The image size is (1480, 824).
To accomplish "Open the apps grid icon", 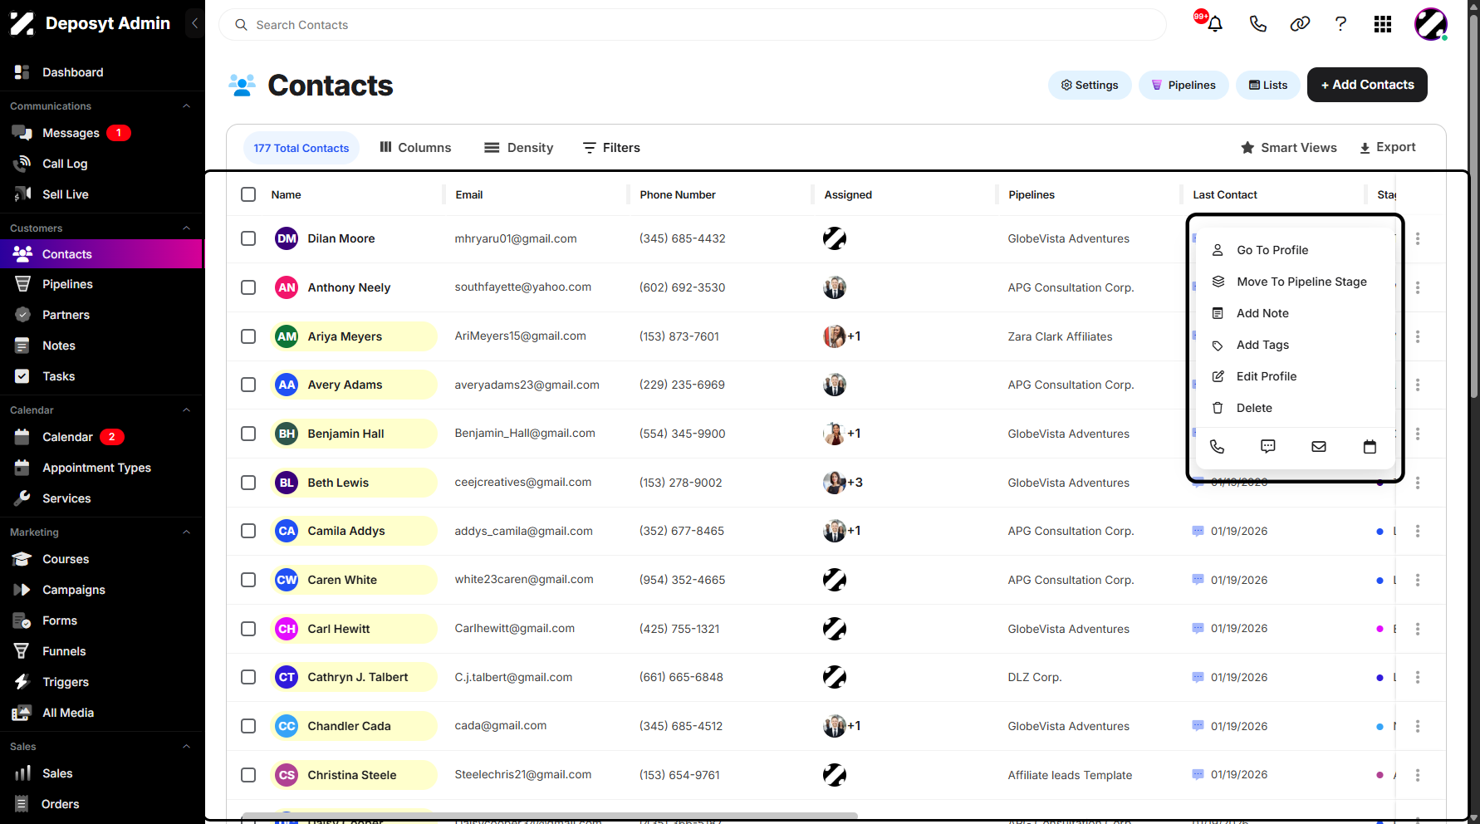I will pos(1383,24).
